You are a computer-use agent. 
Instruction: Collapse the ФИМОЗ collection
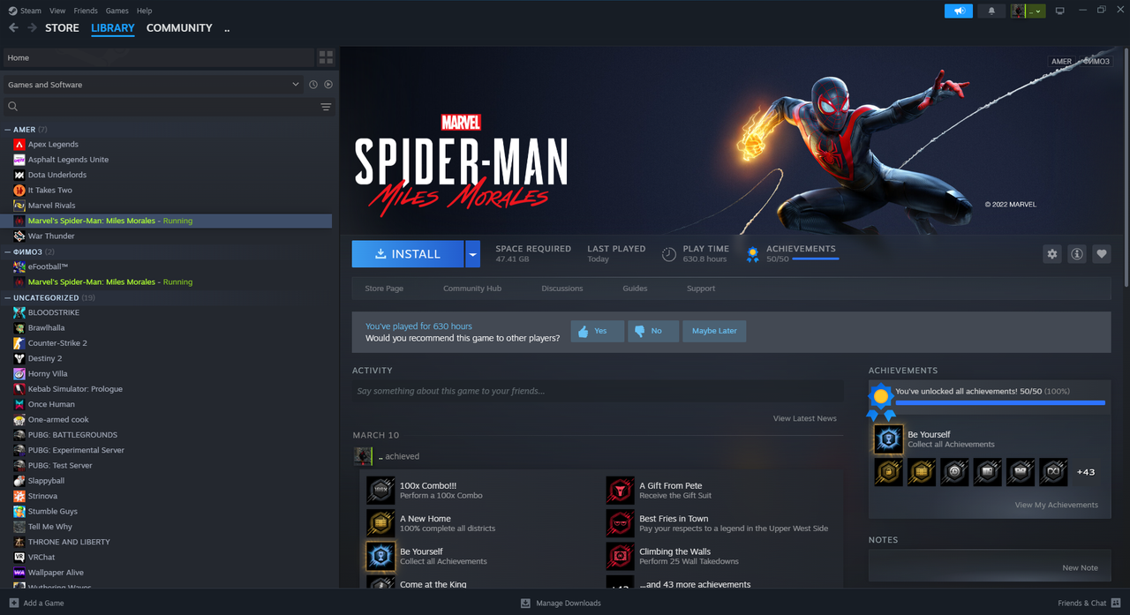click(x=8, y=251)
